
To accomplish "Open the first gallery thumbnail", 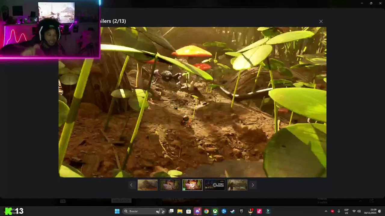I will pos(147,185).
